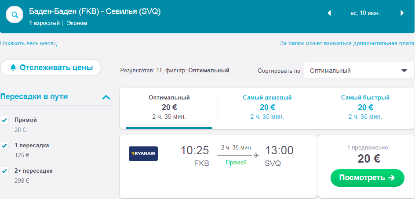The width and height of the screenshot is (415, 199).
Task: Click the Отслеживать цены button
Action: pos(51,68)
